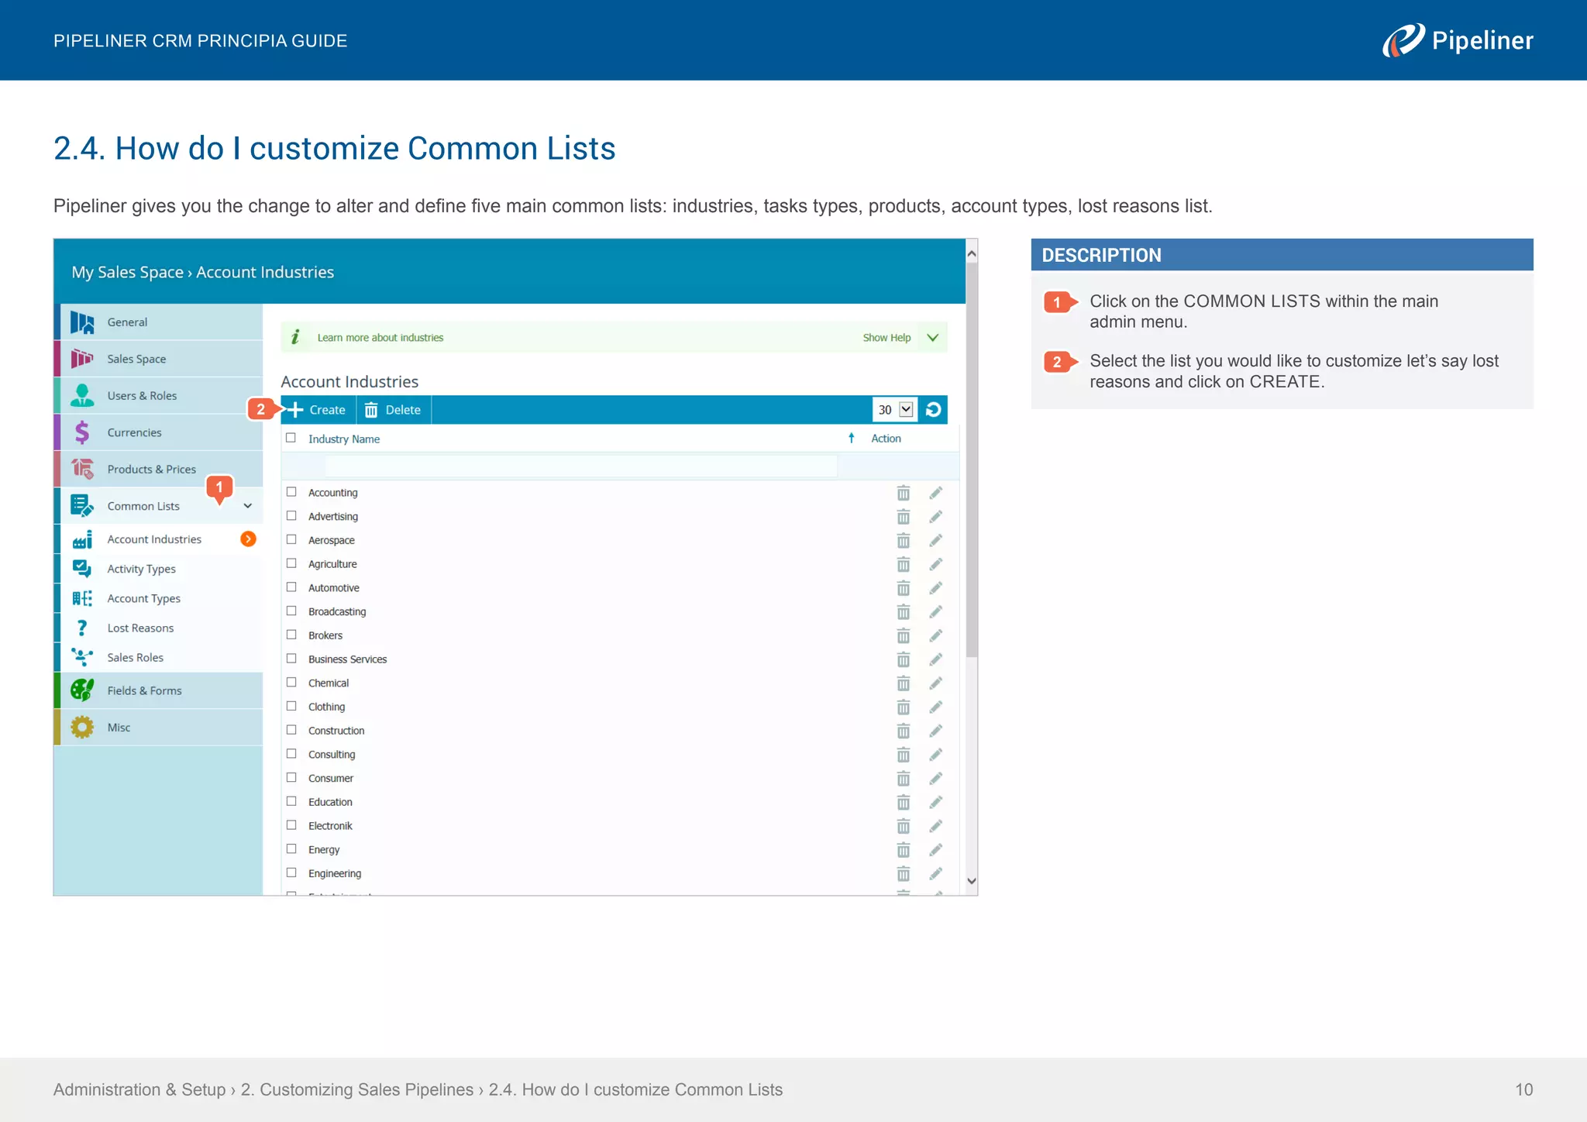The image size is (1587, 1122).
Task: Click the Activity Types icon
Action: point(82,569)
